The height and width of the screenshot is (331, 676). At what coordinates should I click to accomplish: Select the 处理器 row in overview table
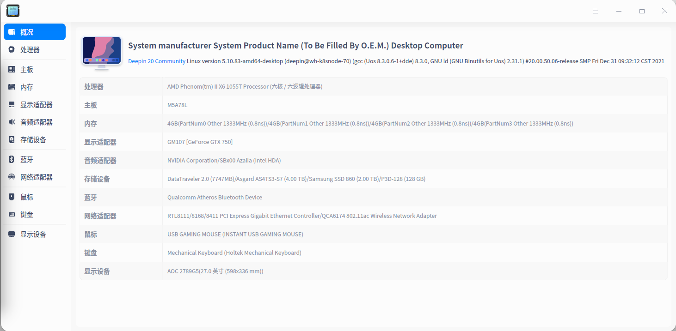coord(373,87)
